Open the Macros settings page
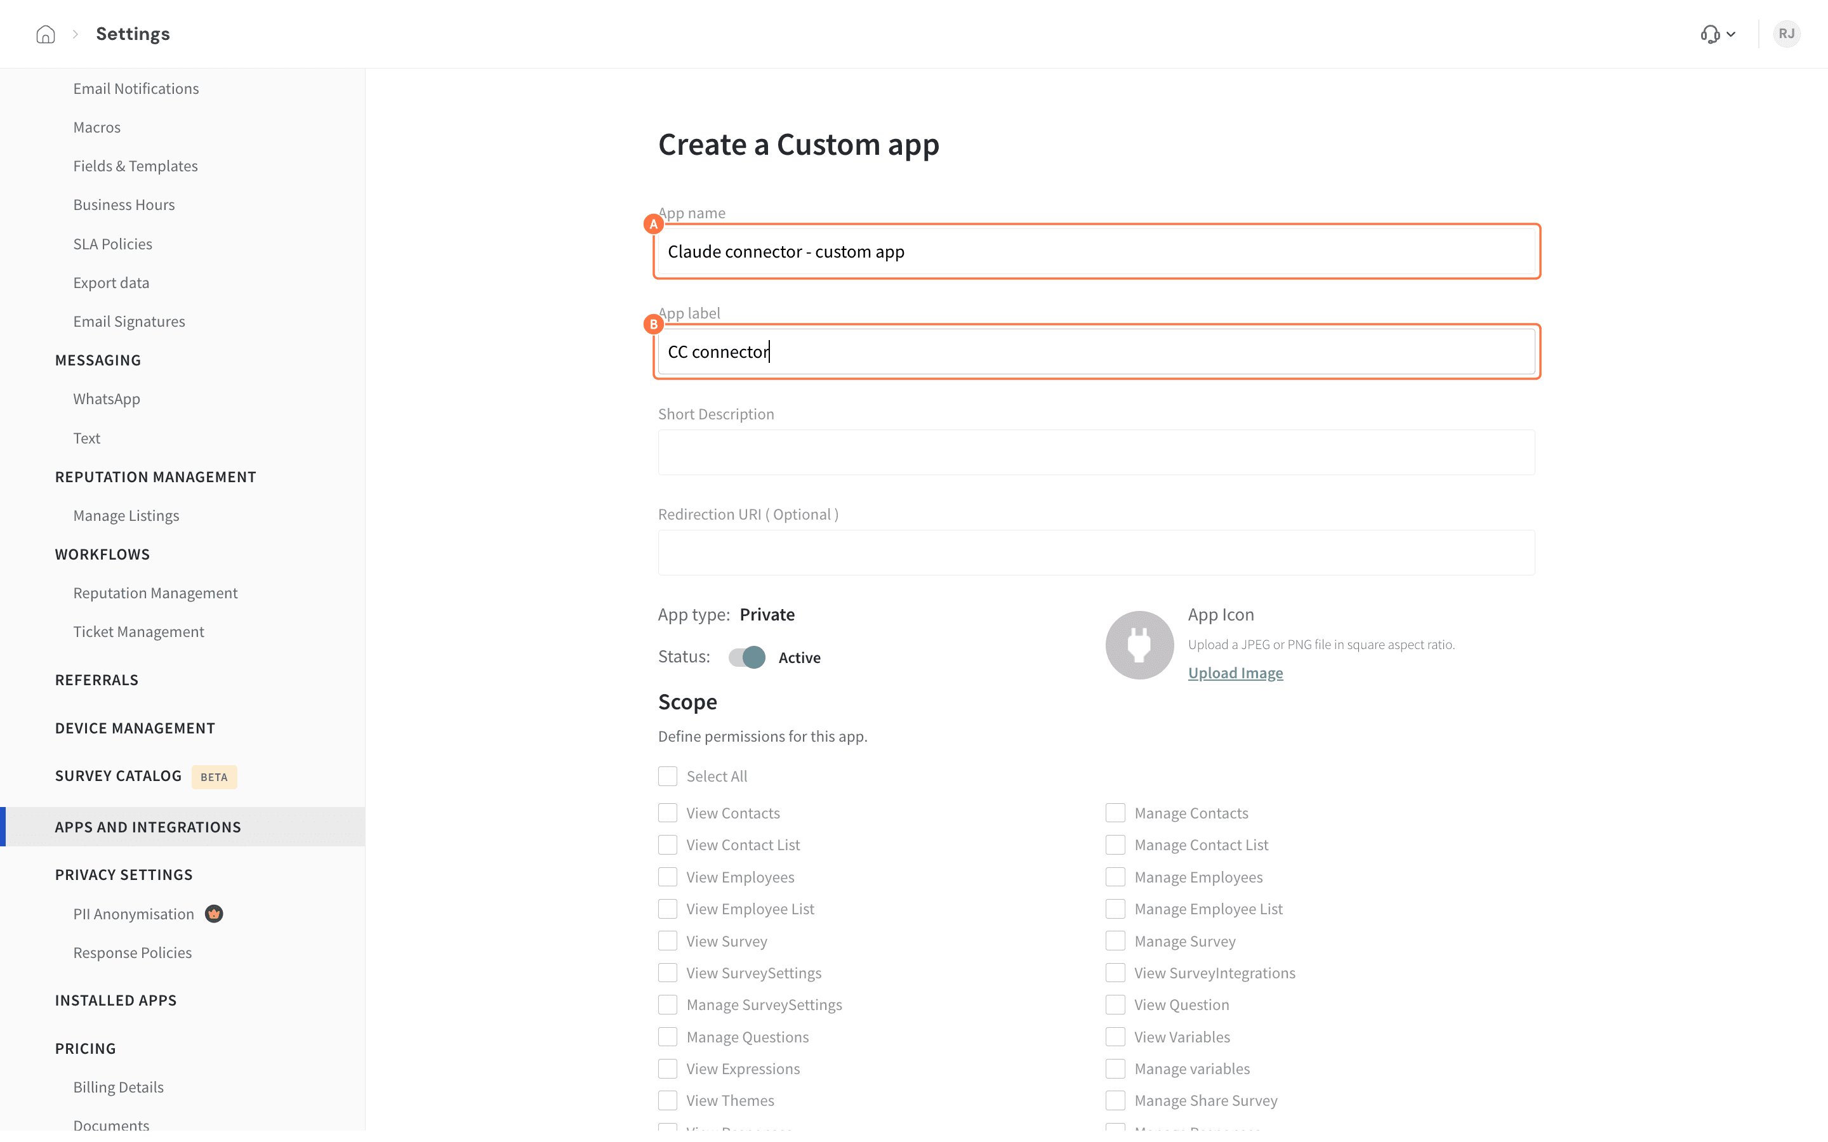This screenshot has height=1142, width=1828. click(x=96, y=127)
